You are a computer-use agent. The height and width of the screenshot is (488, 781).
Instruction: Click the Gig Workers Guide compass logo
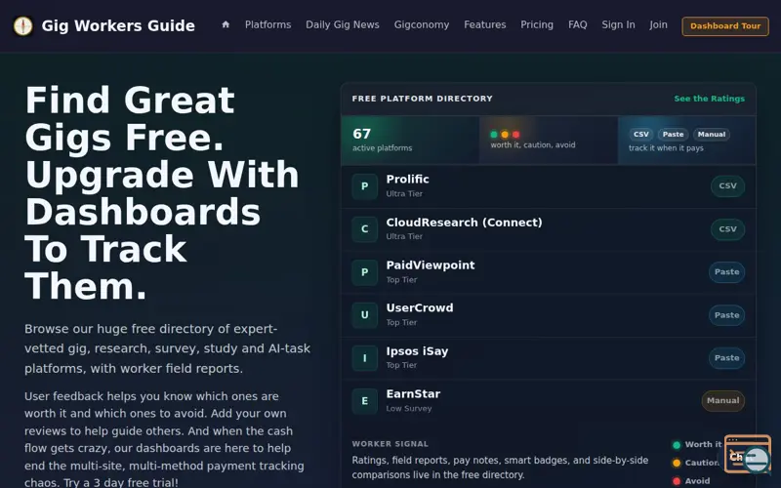(22, 26)
